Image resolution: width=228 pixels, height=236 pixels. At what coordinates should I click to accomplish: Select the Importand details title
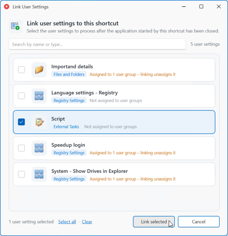72,67
